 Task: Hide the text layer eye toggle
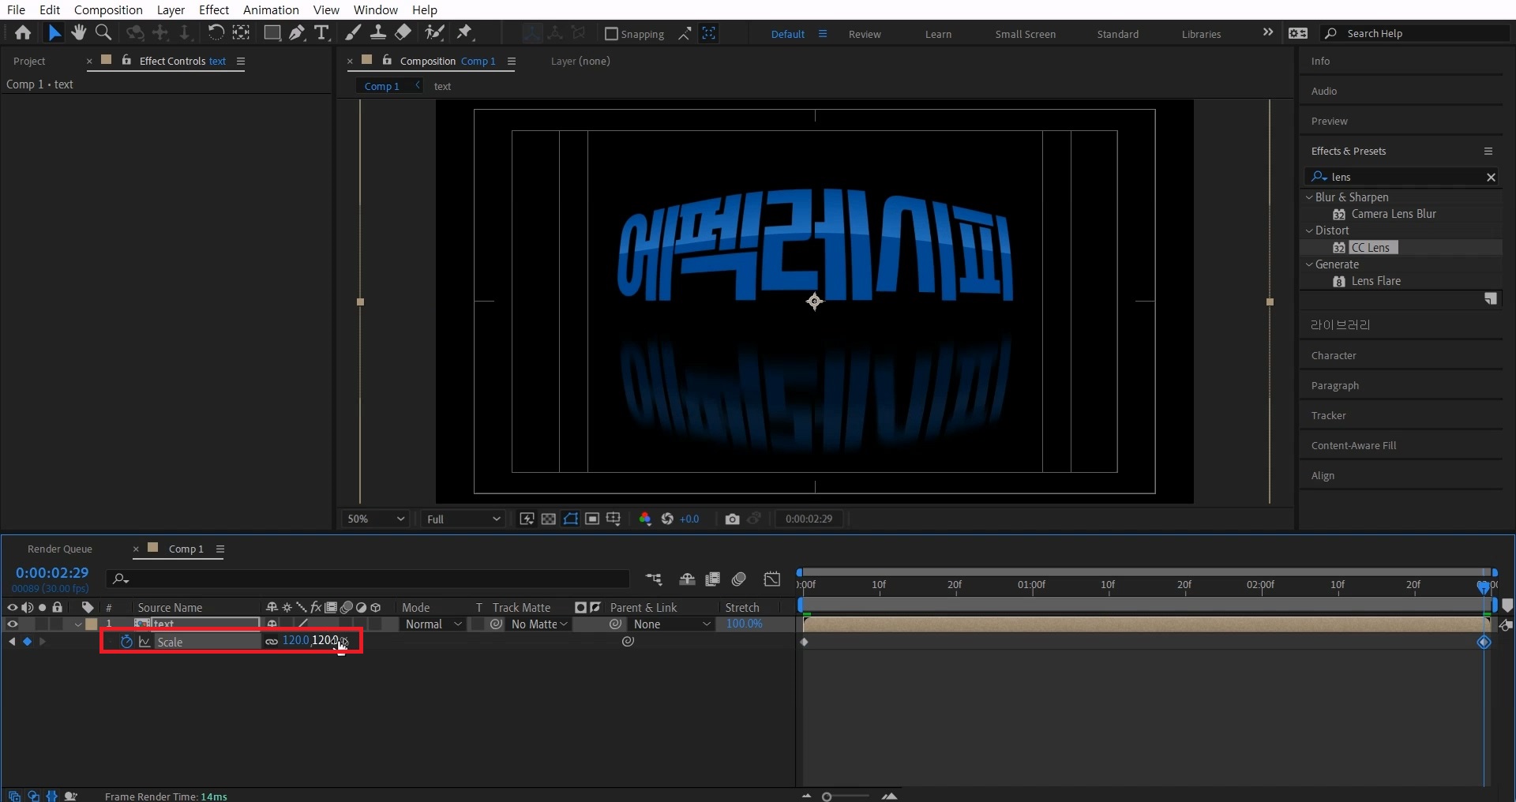(12, 624)
